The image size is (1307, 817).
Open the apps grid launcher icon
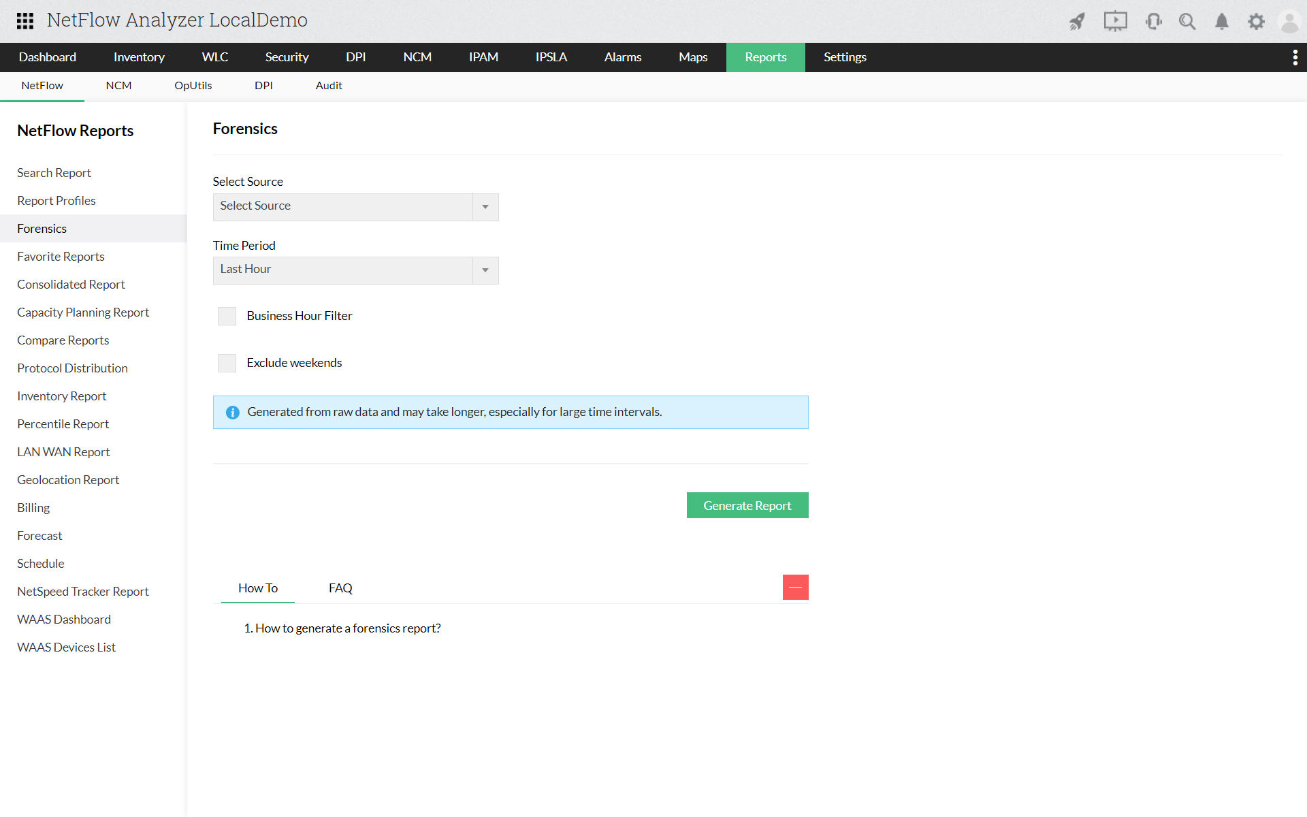pyautogui.click(x=25, y=21)
